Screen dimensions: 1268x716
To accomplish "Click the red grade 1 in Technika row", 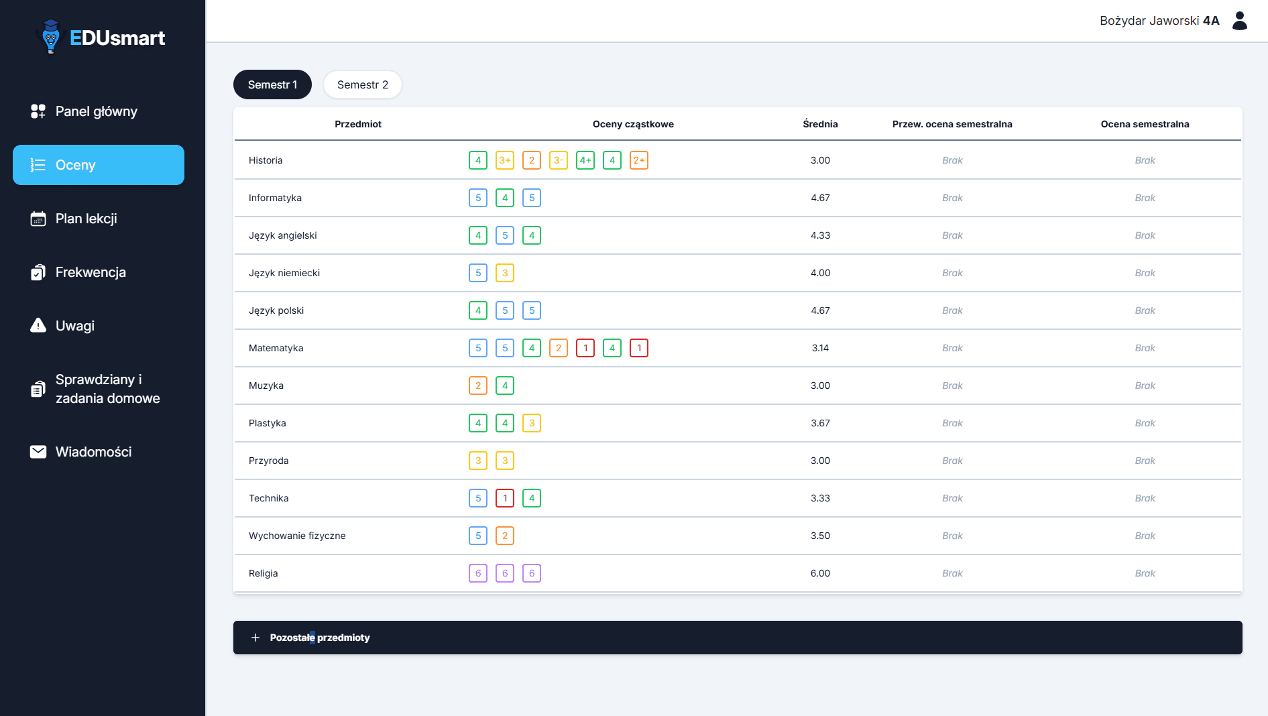I will pos(505,498).
